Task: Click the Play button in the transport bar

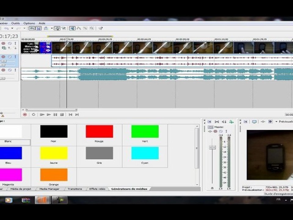Action: (49, 115)
